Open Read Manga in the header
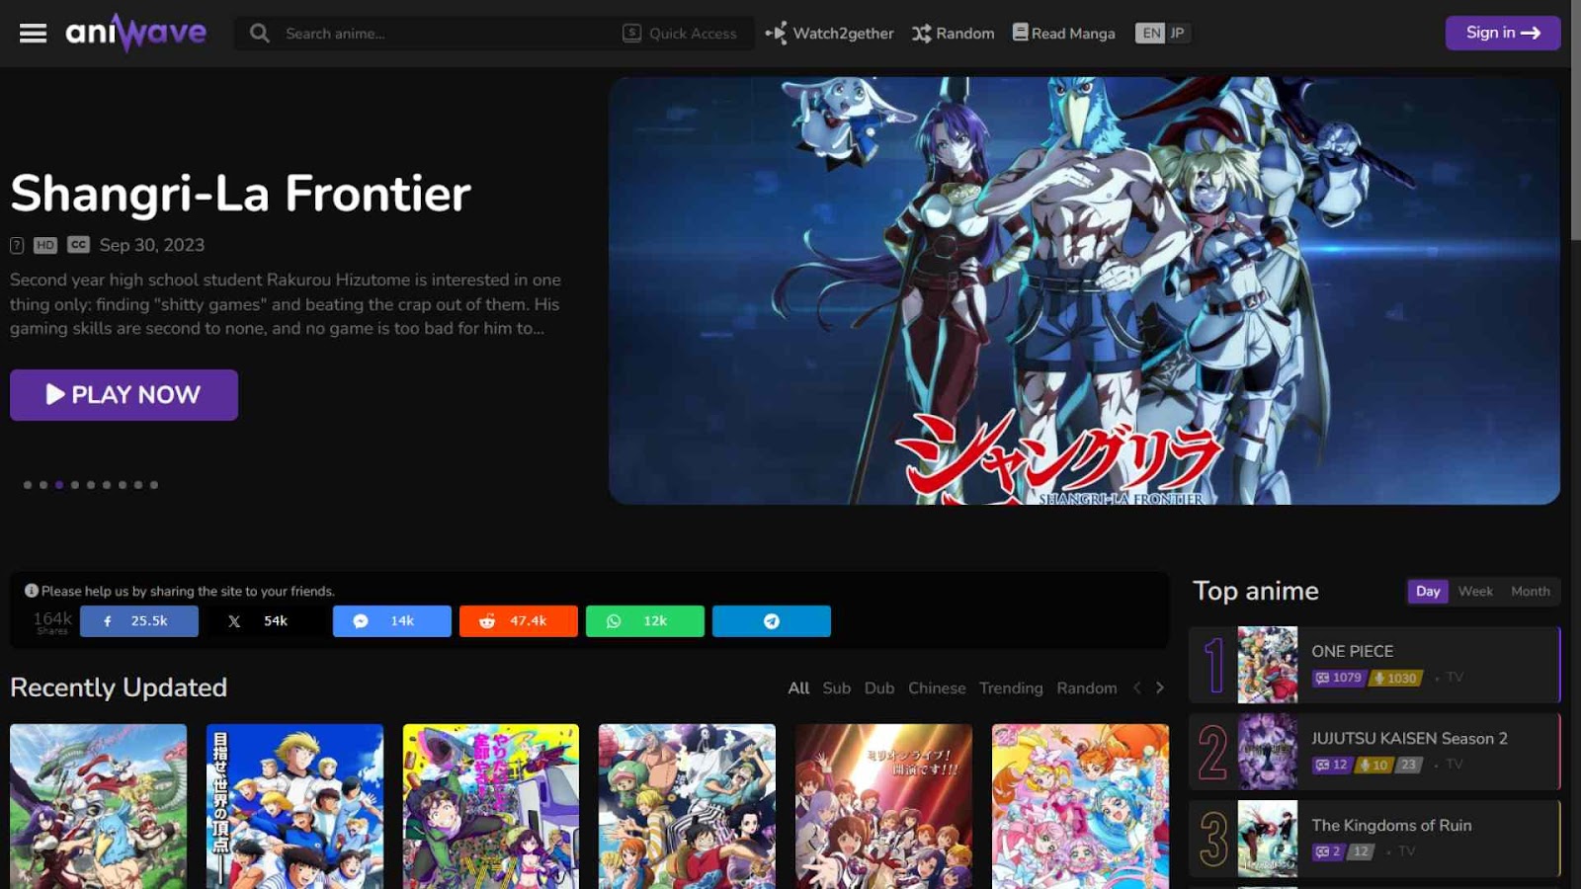The width and height of the screenshot is (1581, 889). (x=1064, y=34)
